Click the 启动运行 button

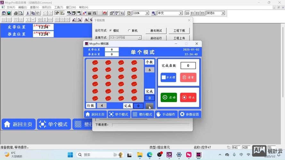click(x=156, y=38)
